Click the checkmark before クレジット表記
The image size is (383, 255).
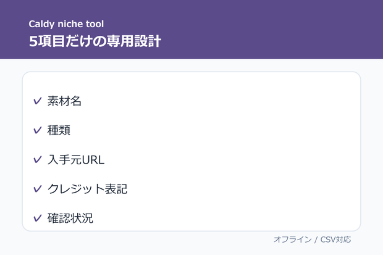point(37,189)
